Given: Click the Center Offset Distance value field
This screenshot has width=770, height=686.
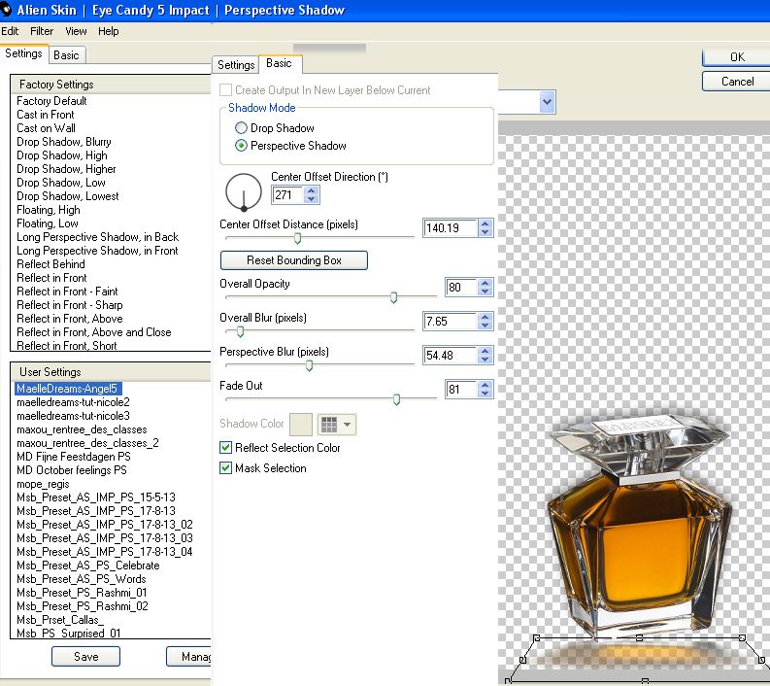Looking at the screenshot, I should (450, 228).
